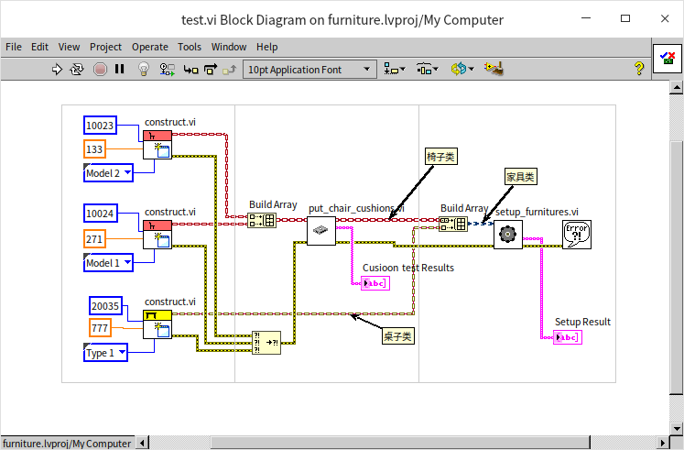Click the VI icon pane at top right
The width and height of the screenshot is (684, 450).
[667, 59]
